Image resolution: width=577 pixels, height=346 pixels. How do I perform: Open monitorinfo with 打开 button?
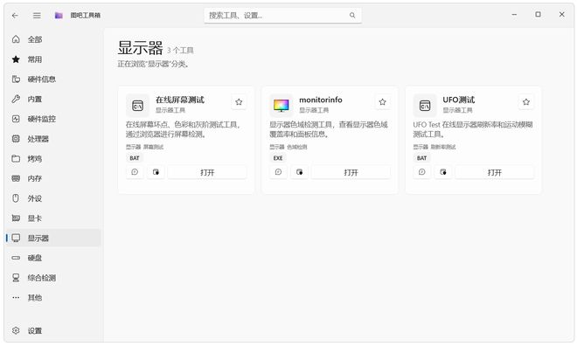351,172
